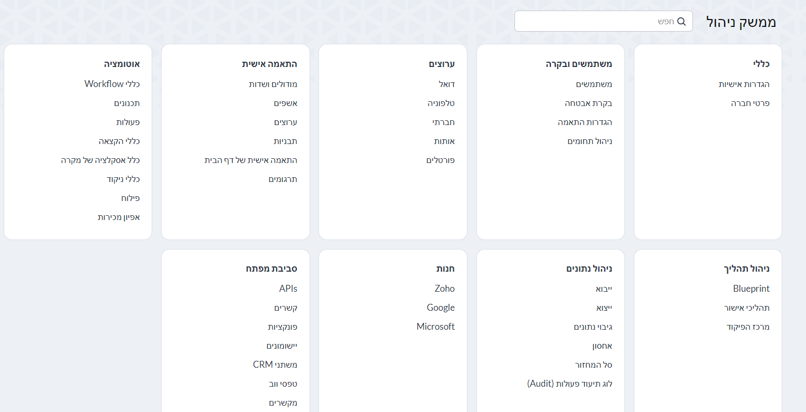806x412 pixels.
Task: Open פרטי חברה page
Action: [x=750, y=103]
